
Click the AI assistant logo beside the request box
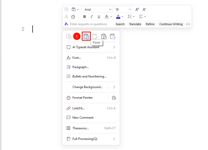(66, 24)
